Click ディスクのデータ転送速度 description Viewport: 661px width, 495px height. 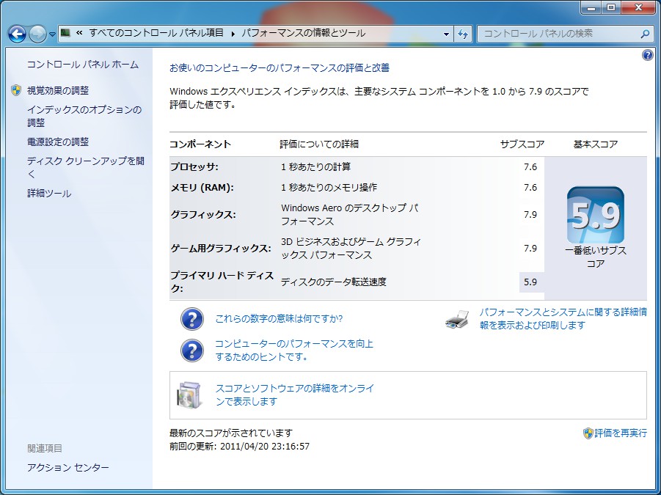click(334, 282)
